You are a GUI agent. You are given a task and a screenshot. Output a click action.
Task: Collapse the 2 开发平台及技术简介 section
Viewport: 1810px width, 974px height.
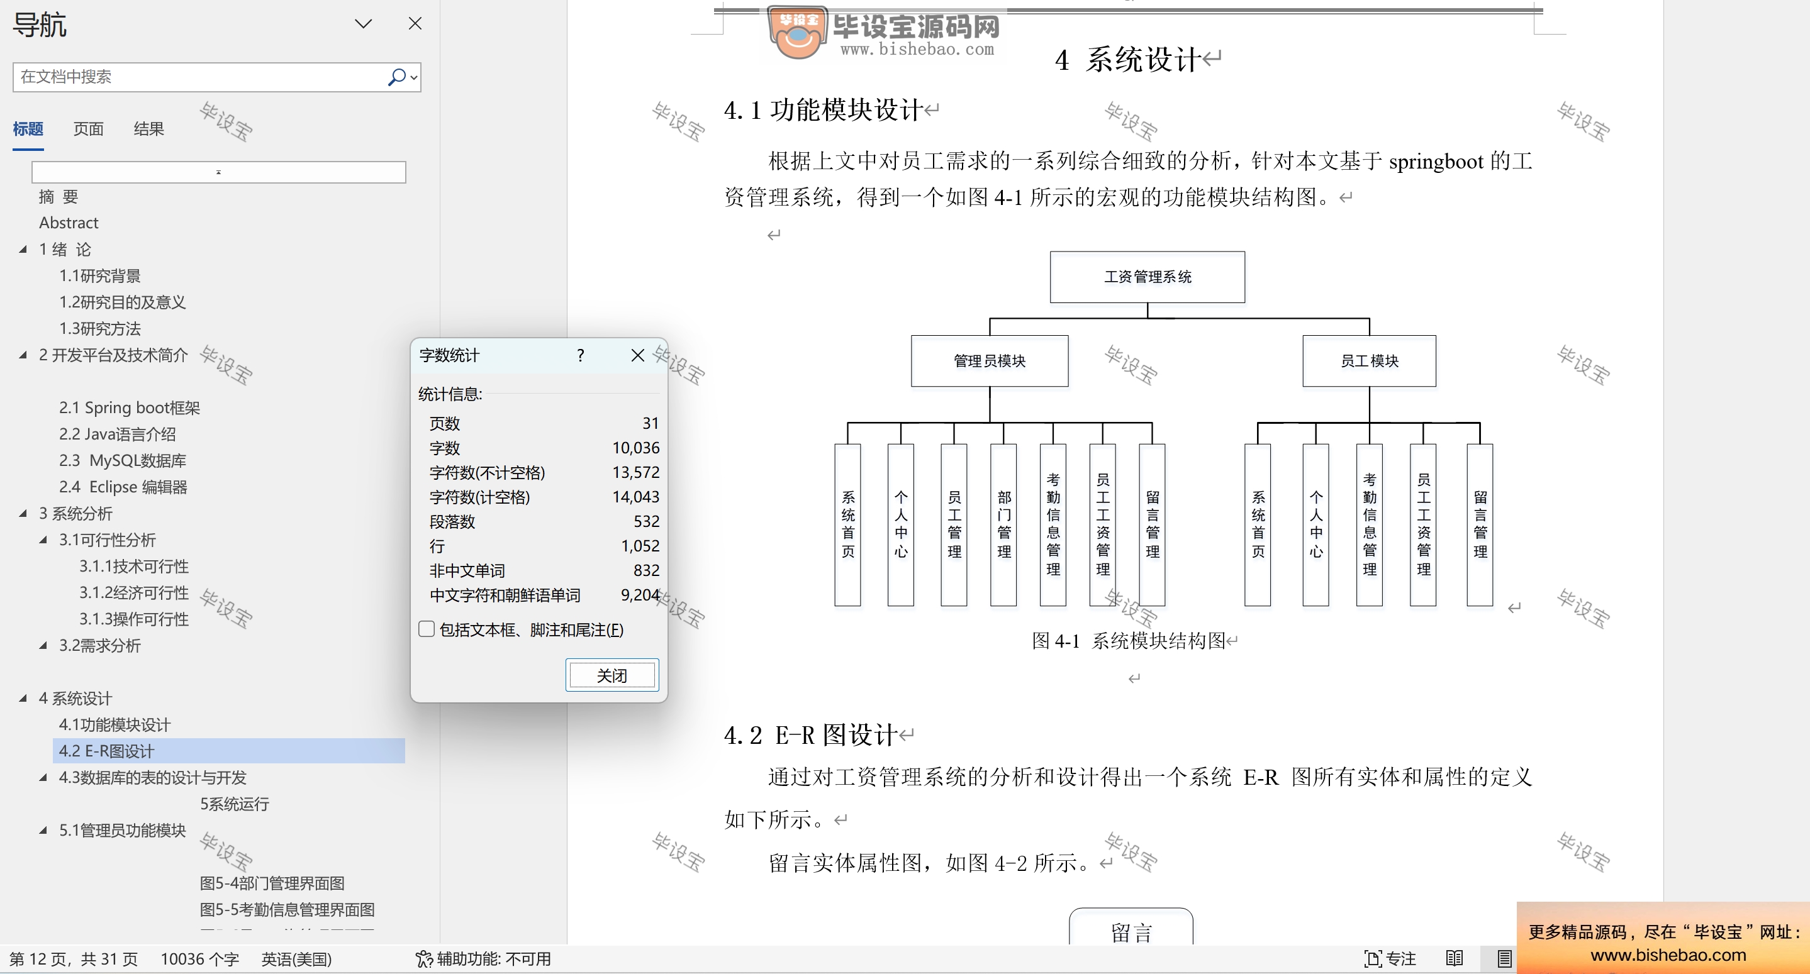coord(23,355)
